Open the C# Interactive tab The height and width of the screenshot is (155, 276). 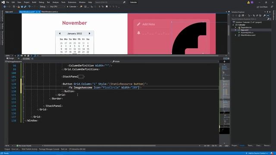point(77,149)
